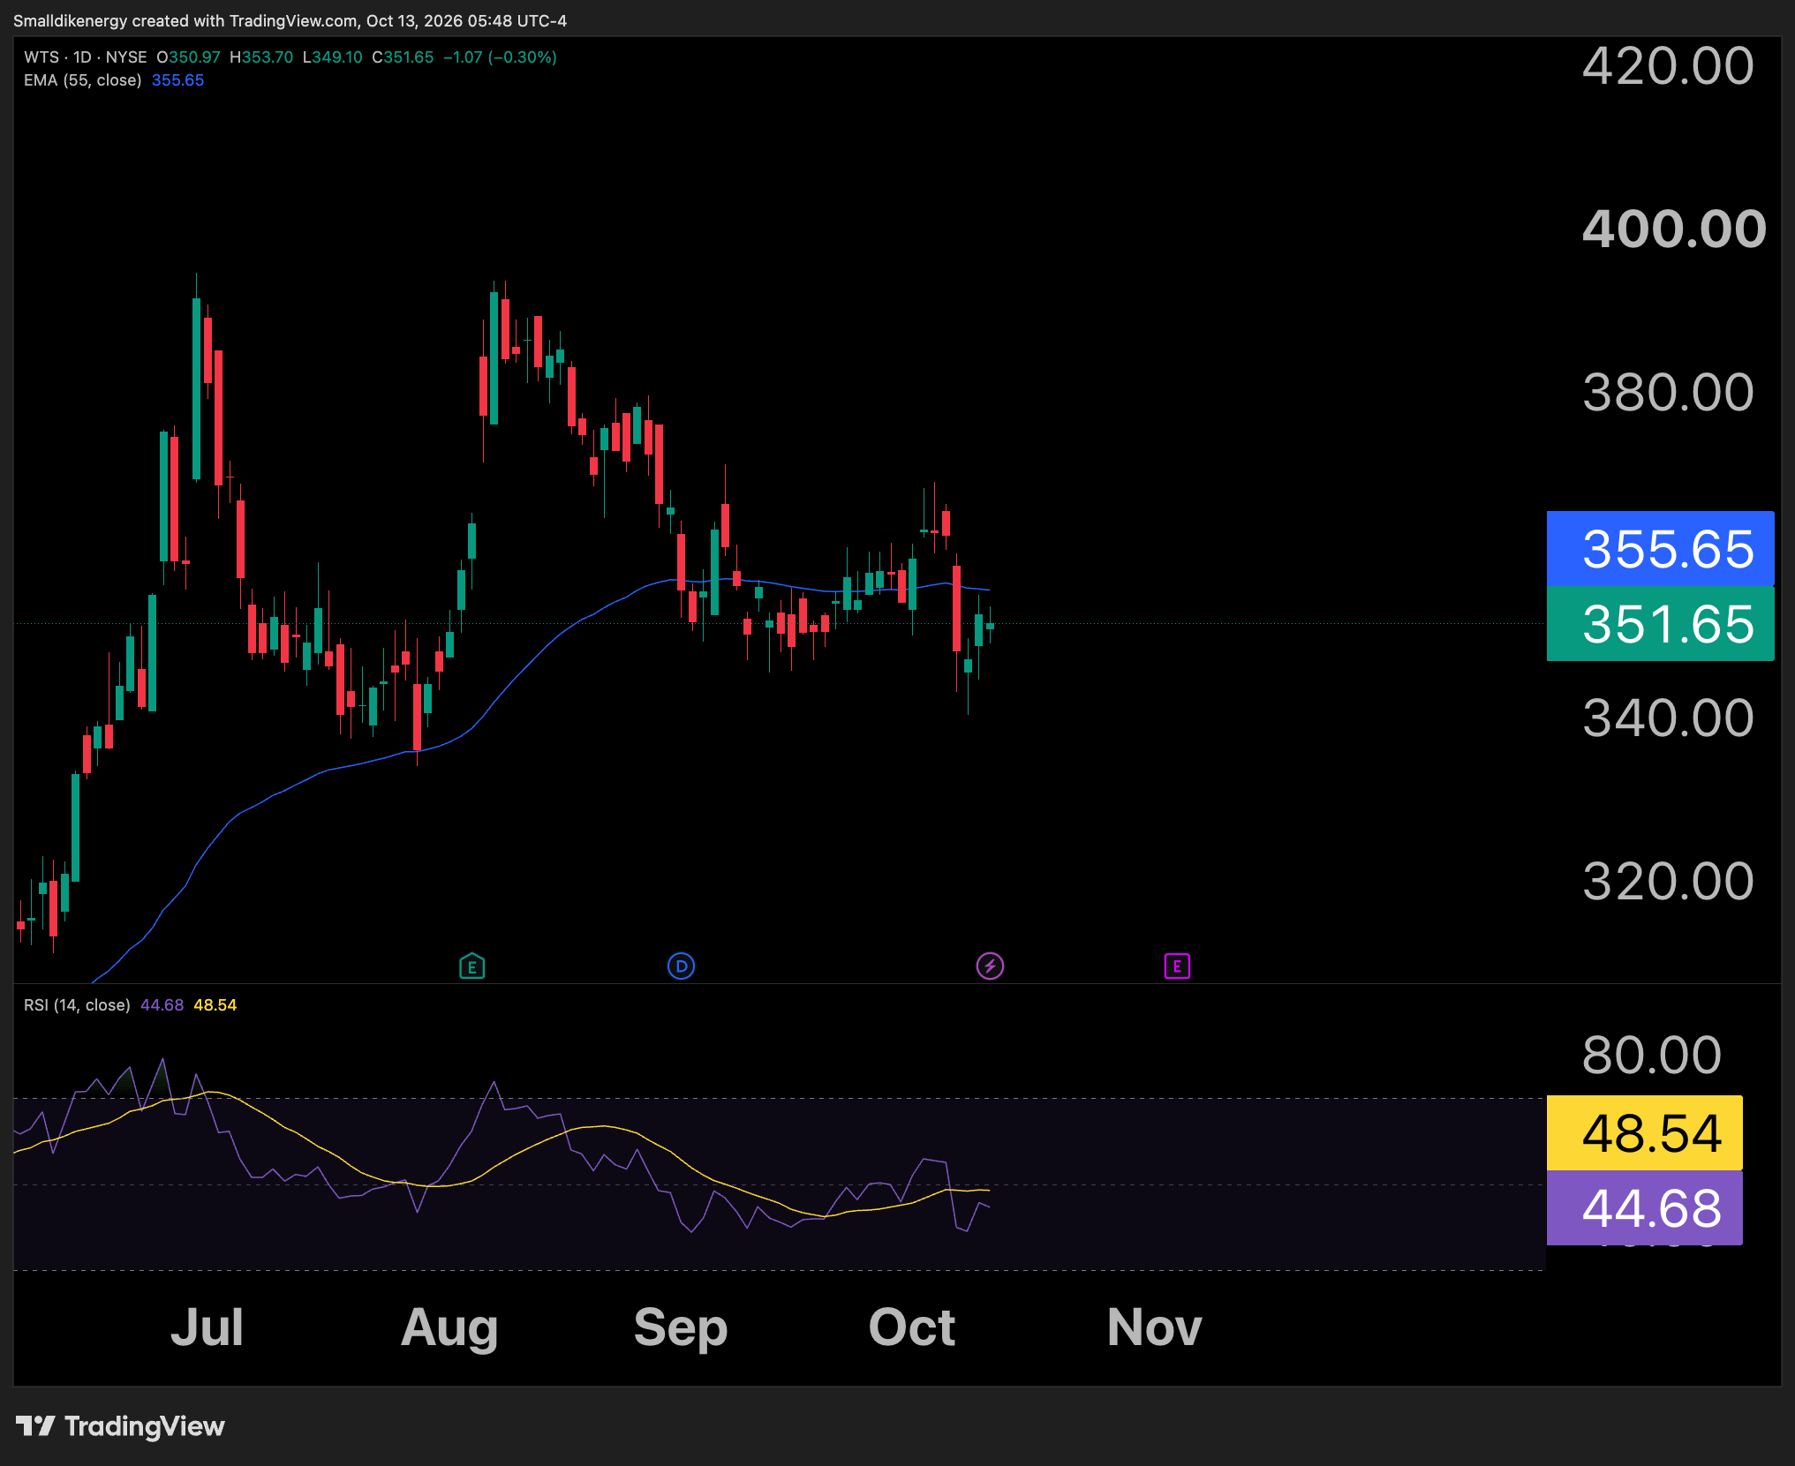The width and height of the screenshot is (1795, 1466).
Task: Click the 355.65 EMA value in legend
Action: 177,80
